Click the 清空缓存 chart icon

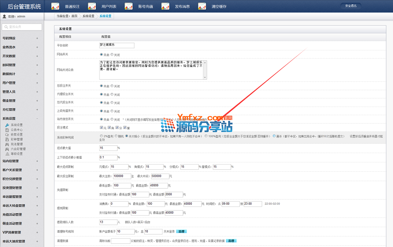coord(202,6)
